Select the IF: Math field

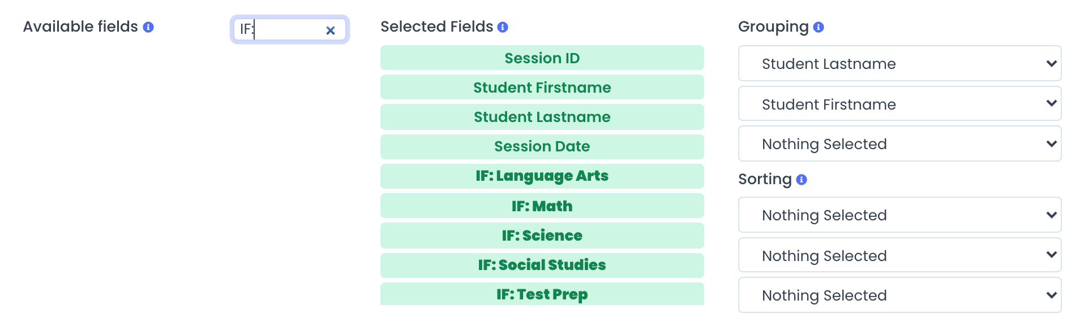point(542,206)
